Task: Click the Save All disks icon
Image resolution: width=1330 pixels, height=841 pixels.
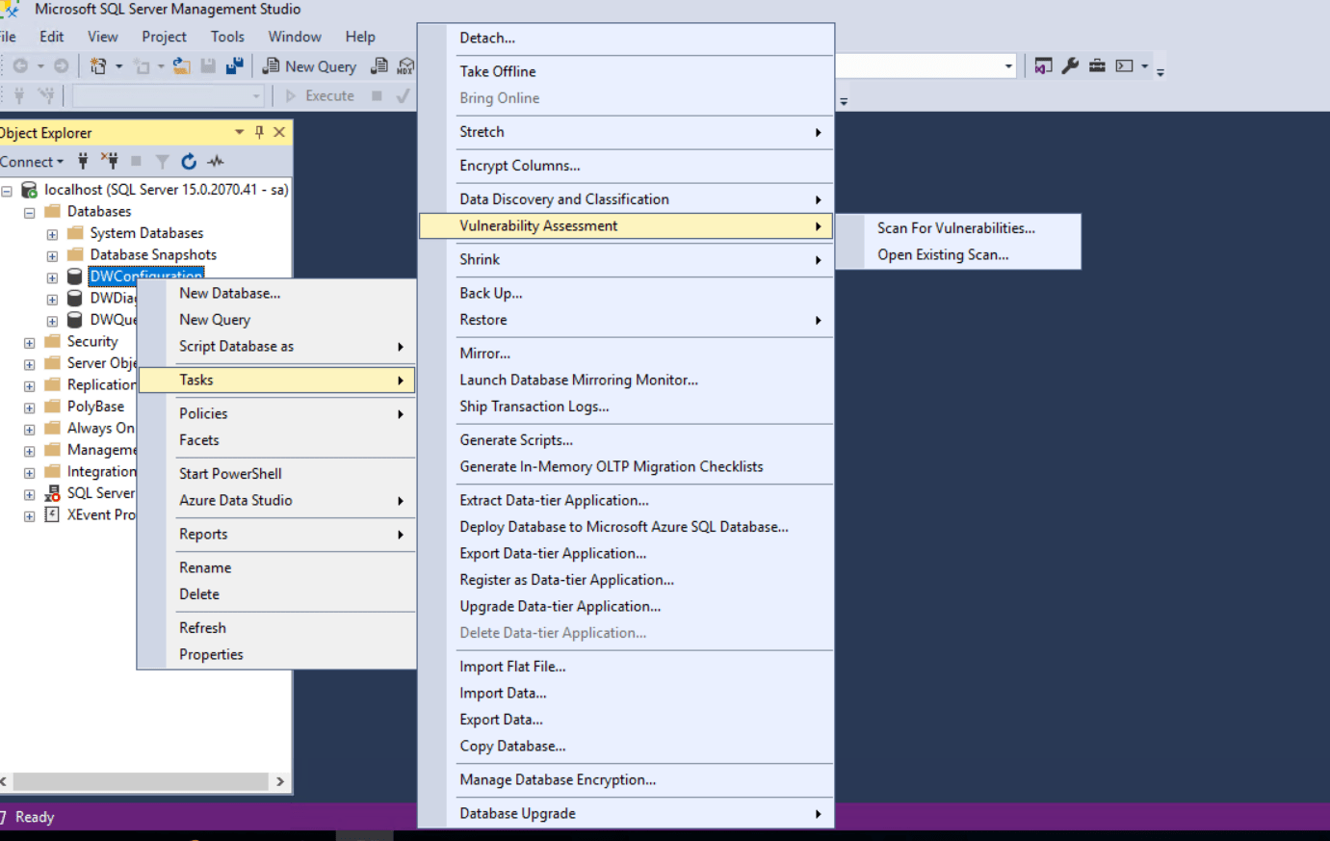Action: click(x=234, y=66)
